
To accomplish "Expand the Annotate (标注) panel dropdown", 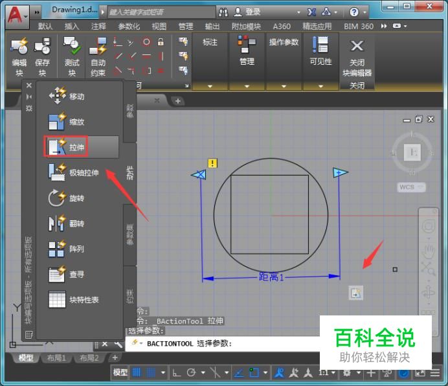I will coord(210,86).
